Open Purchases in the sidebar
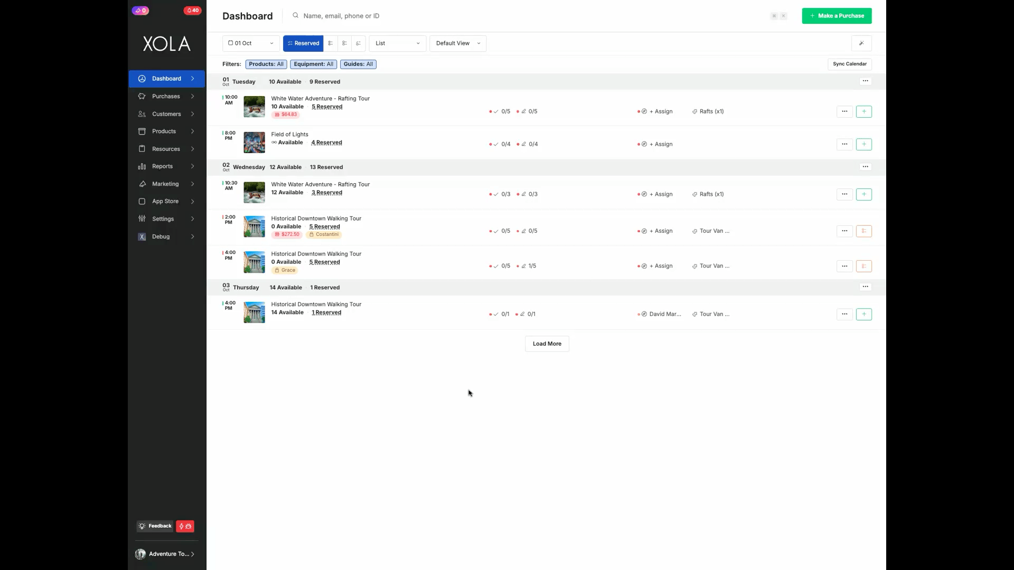The width and height of the screenshot is (1014, 570). pos(166,96)
